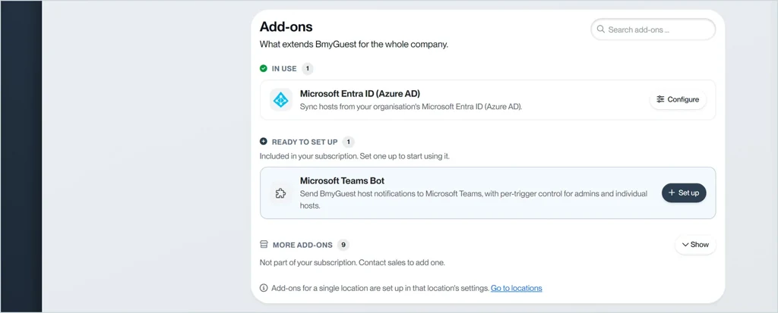Click the MORE ADD-ONS label
Viewport: 778px width, 313px height.
[x=302, y=245]
